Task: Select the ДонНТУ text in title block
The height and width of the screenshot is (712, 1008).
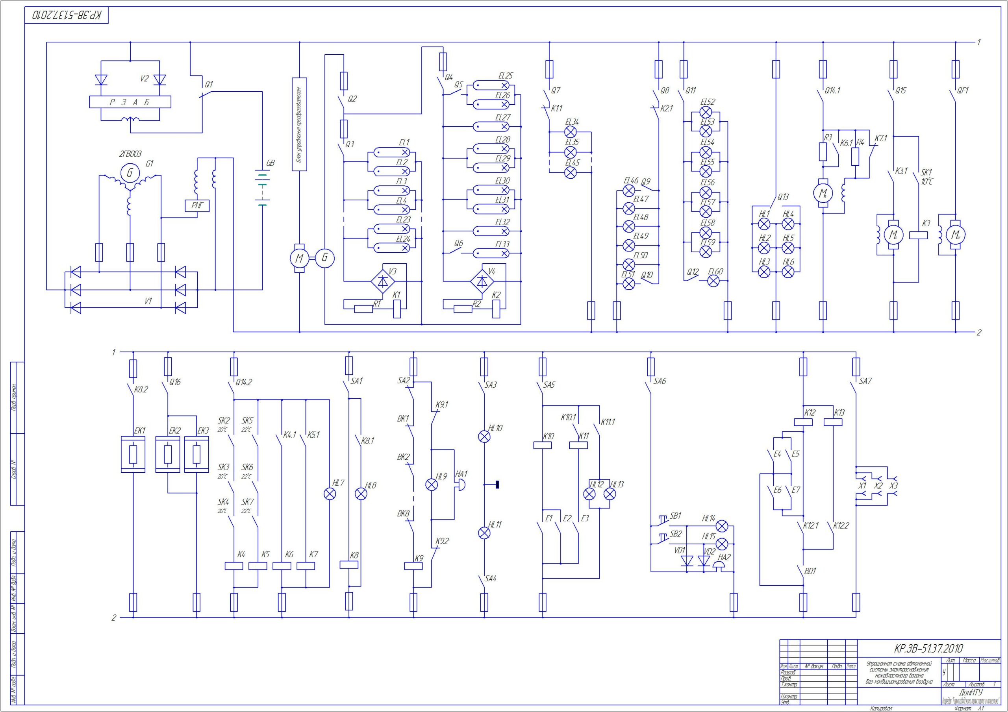Action: (x=971, y=692)
